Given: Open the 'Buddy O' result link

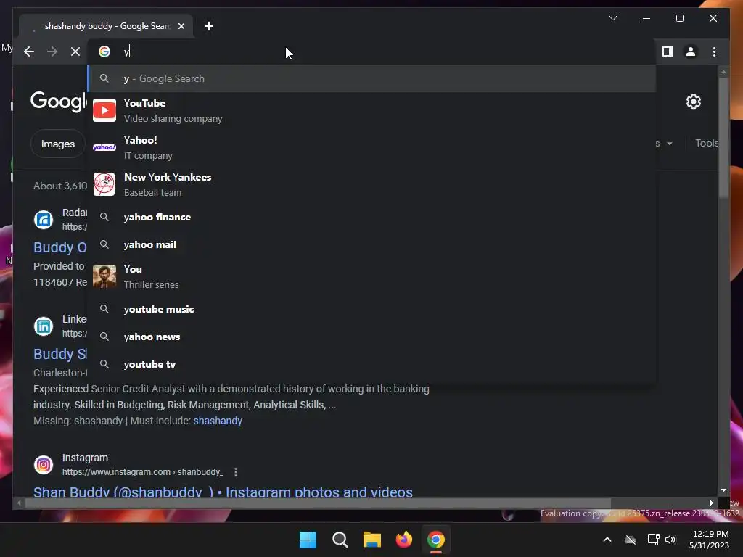Looking at the screenshot, I should point(60,247).
